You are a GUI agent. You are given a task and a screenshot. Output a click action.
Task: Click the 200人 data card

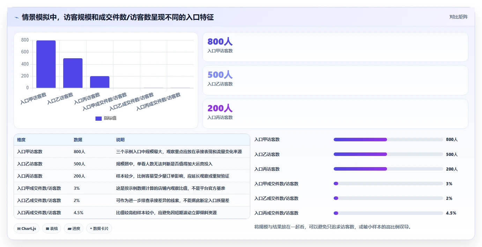pos(335,114)
